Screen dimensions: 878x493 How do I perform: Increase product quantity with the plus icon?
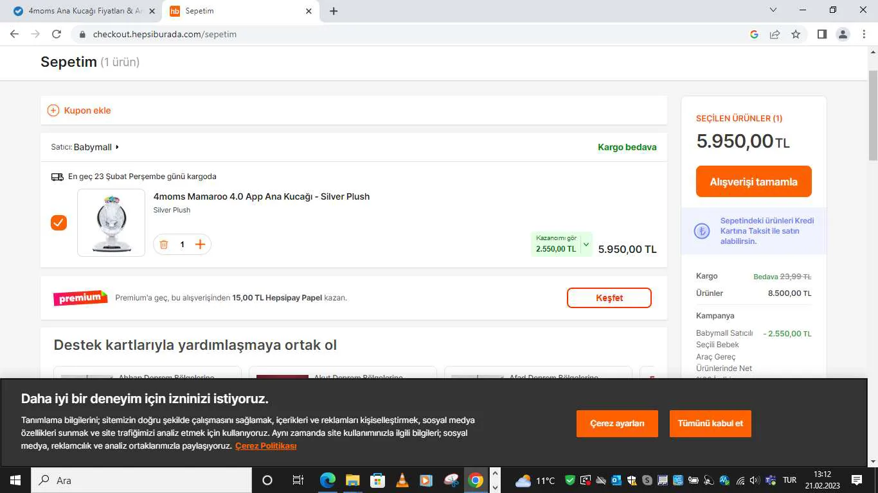point(200,245)
